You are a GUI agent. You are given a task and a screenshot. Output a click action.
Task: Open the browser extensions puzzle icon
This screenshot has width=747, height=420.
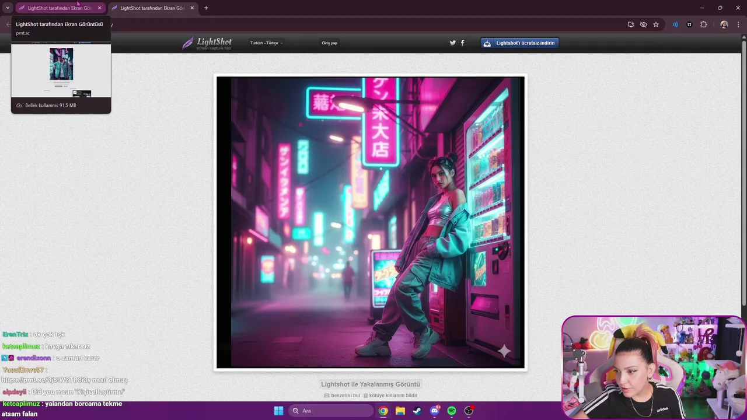click(703, 24)
